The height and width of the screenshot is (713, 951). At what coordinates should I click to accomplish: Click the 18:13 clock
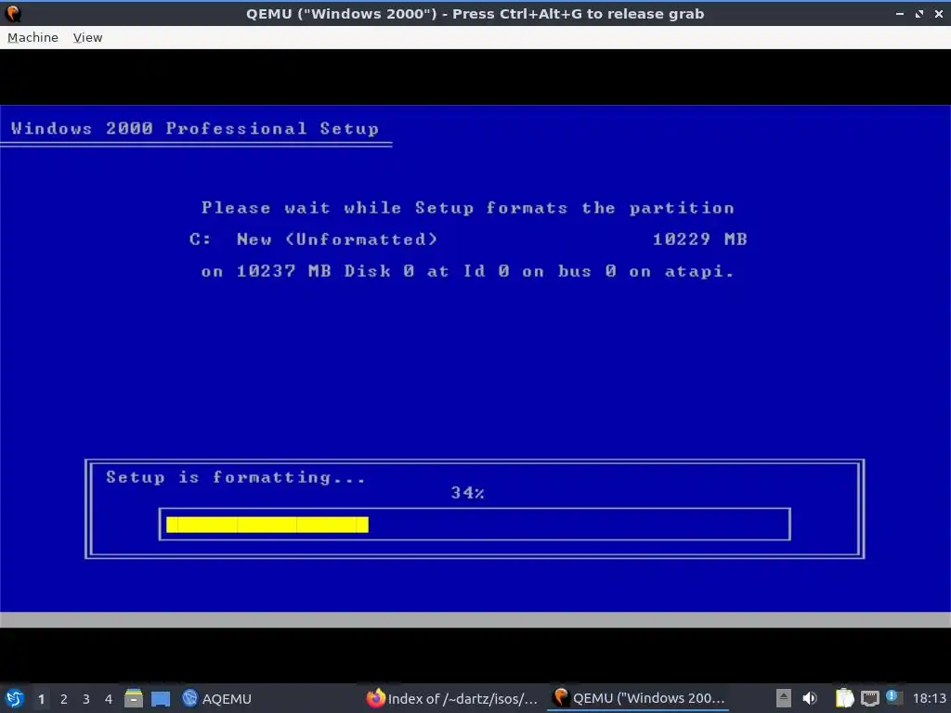(x=929, y=698)
